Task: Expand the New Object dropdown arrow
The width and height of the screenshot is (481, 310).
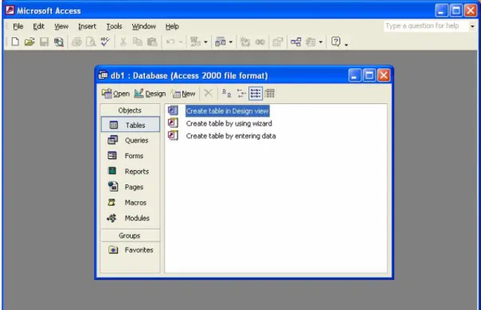Action: [x=321, y=42]
